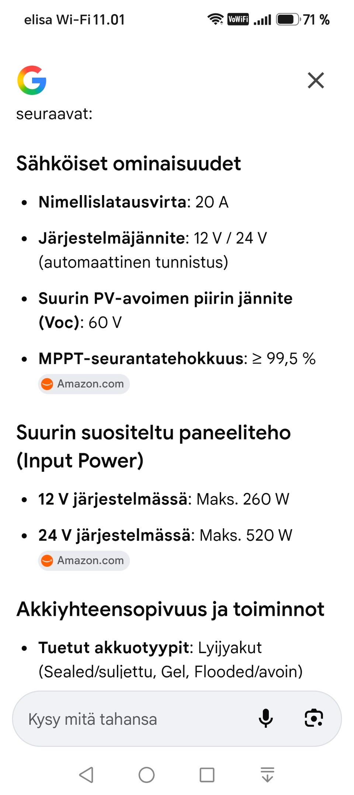Select the 'Sähköiset ominaisuudet' heading

pos(128,164)
